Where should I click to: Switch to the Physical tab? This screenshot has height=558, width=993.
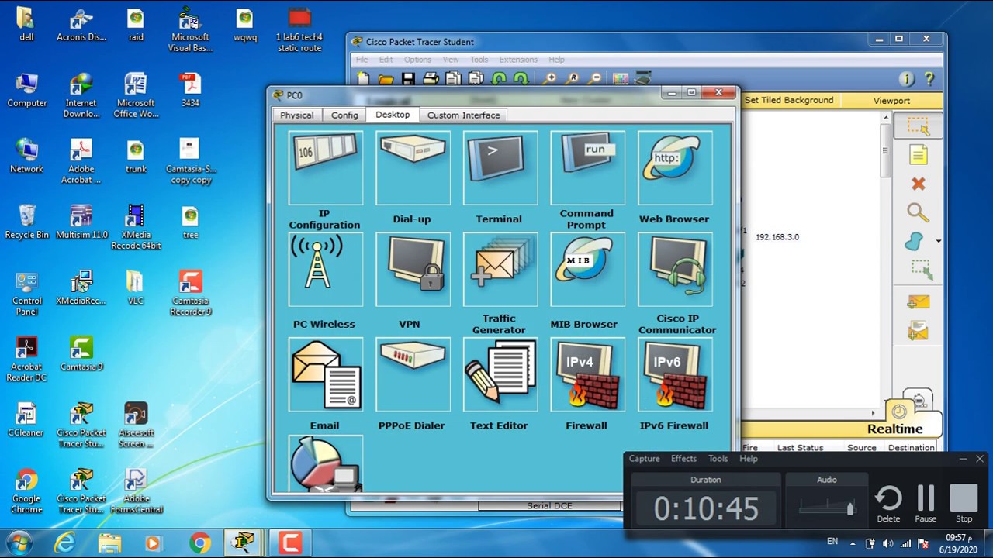[x=297, y=115]
